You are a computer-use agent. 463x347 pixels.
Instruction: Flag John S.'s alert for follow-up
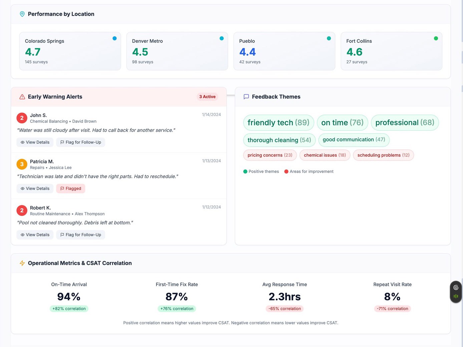pyautogui.click(x=81, y=142)
